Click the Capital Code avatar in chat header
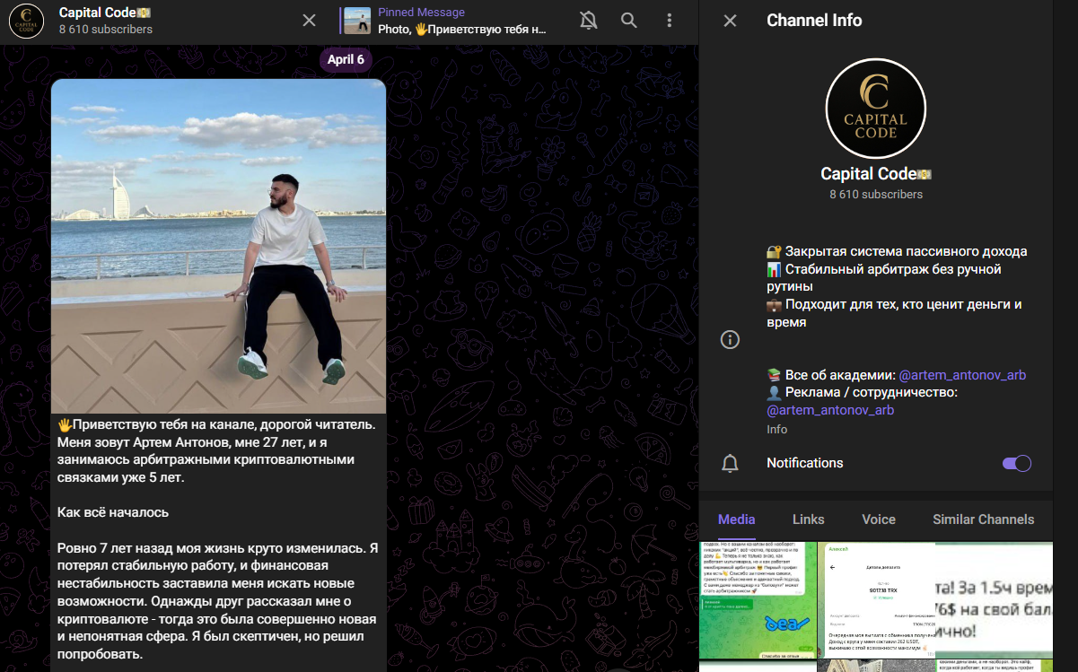 tap(27, 22)
